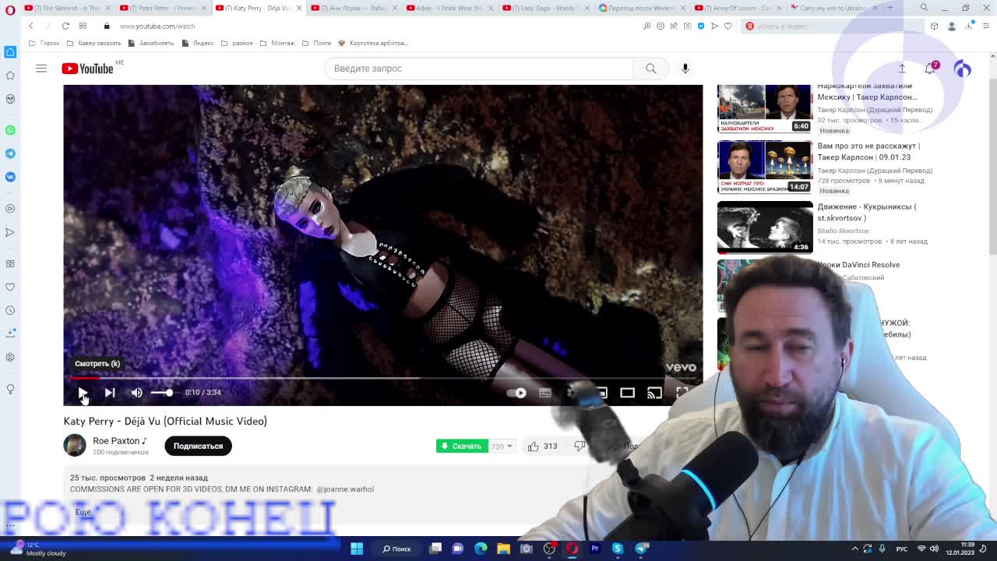Click the address bar URL
The image size is (997, 561).
pyautogui.click(x=157, y=26)
